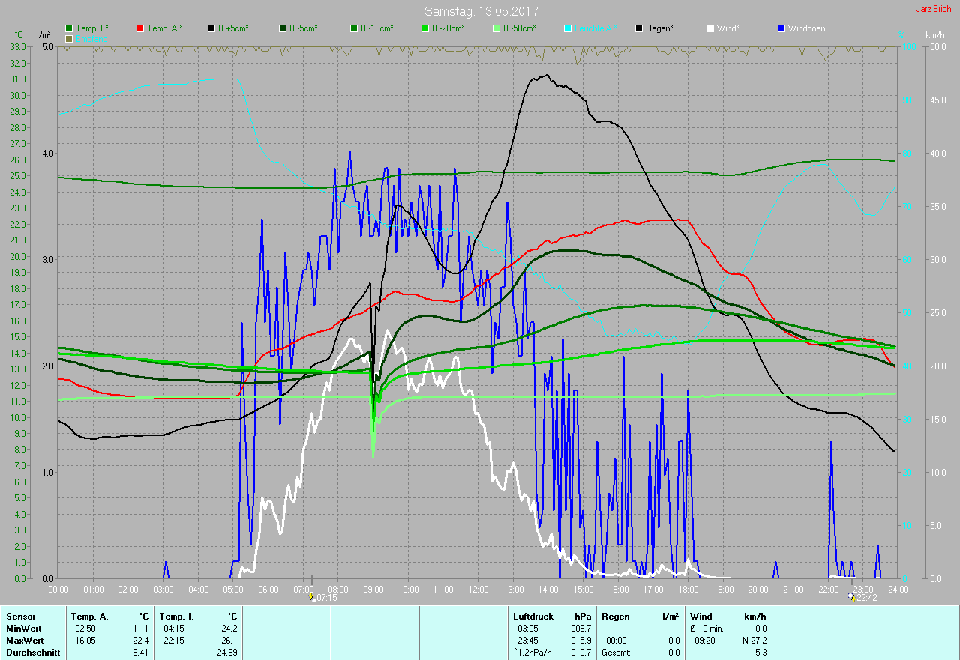
Task: Hide the B -20cm soil temperature series
Action: tap(448, 28)
